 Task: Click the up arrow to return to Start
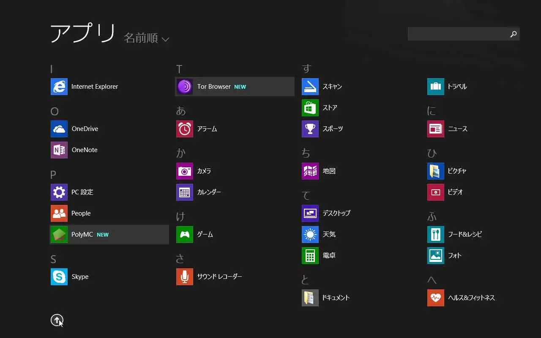(57, 320)
